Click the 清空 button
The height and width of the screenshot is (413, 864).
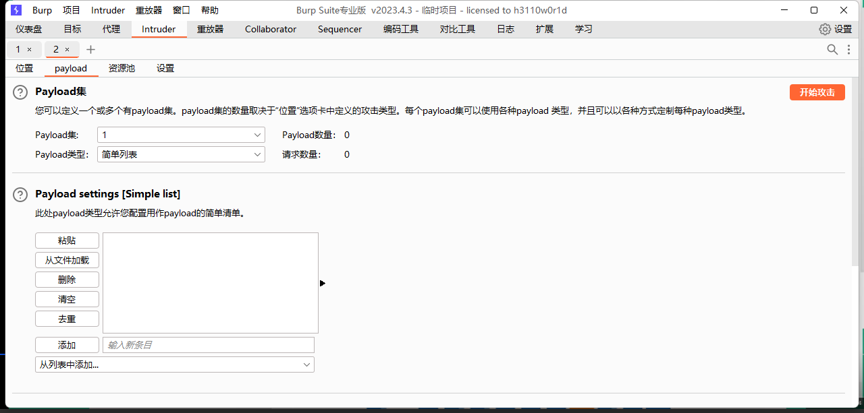67,299
